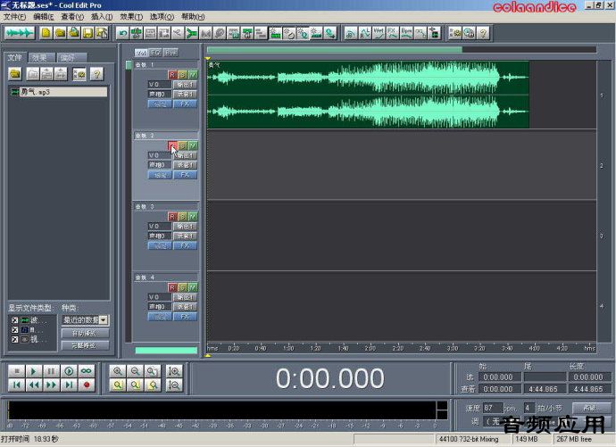This screenshot has width=616, height=447.
Task: Click the Save Session floppy-disk icon
Action: click(x=87, y=33)
